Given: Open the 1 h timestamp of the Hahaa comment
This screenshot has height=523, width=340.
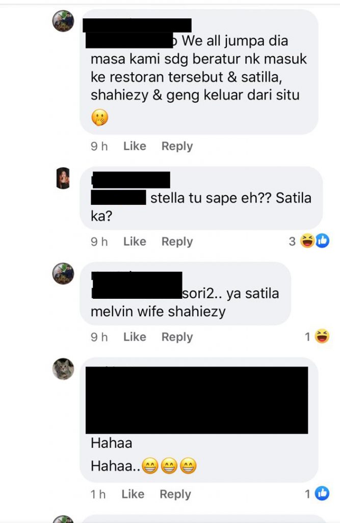Looking at the screenshot, I should pos(98,494).
